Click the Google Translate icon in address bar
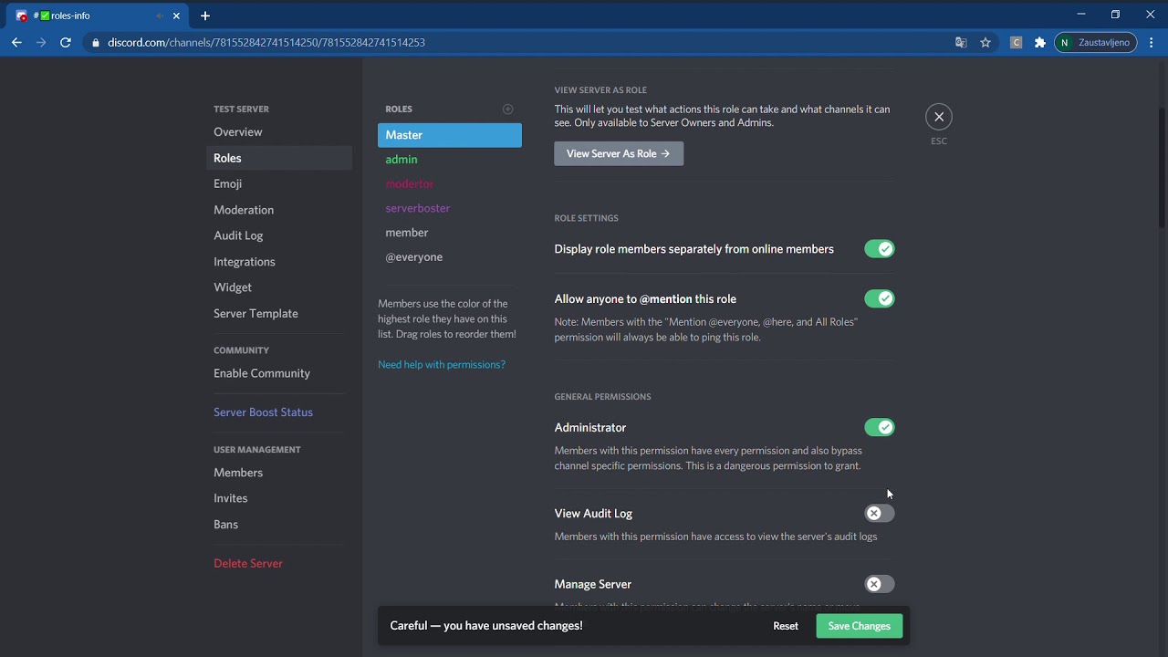 [961, 42]
